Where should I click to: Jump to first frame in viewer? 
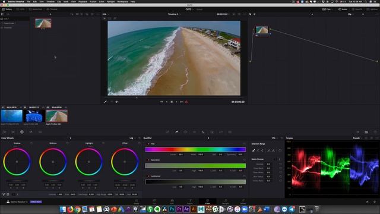pos(161,102)
